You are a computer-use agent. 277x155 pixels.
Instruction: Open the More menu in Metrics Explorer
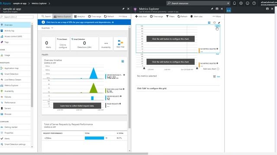pyautogui.click(x=217, y=16)
